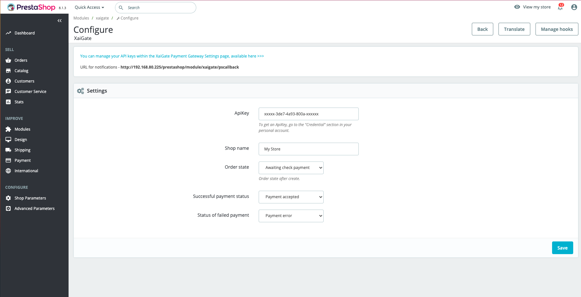Click the Save button

point(562,248)
